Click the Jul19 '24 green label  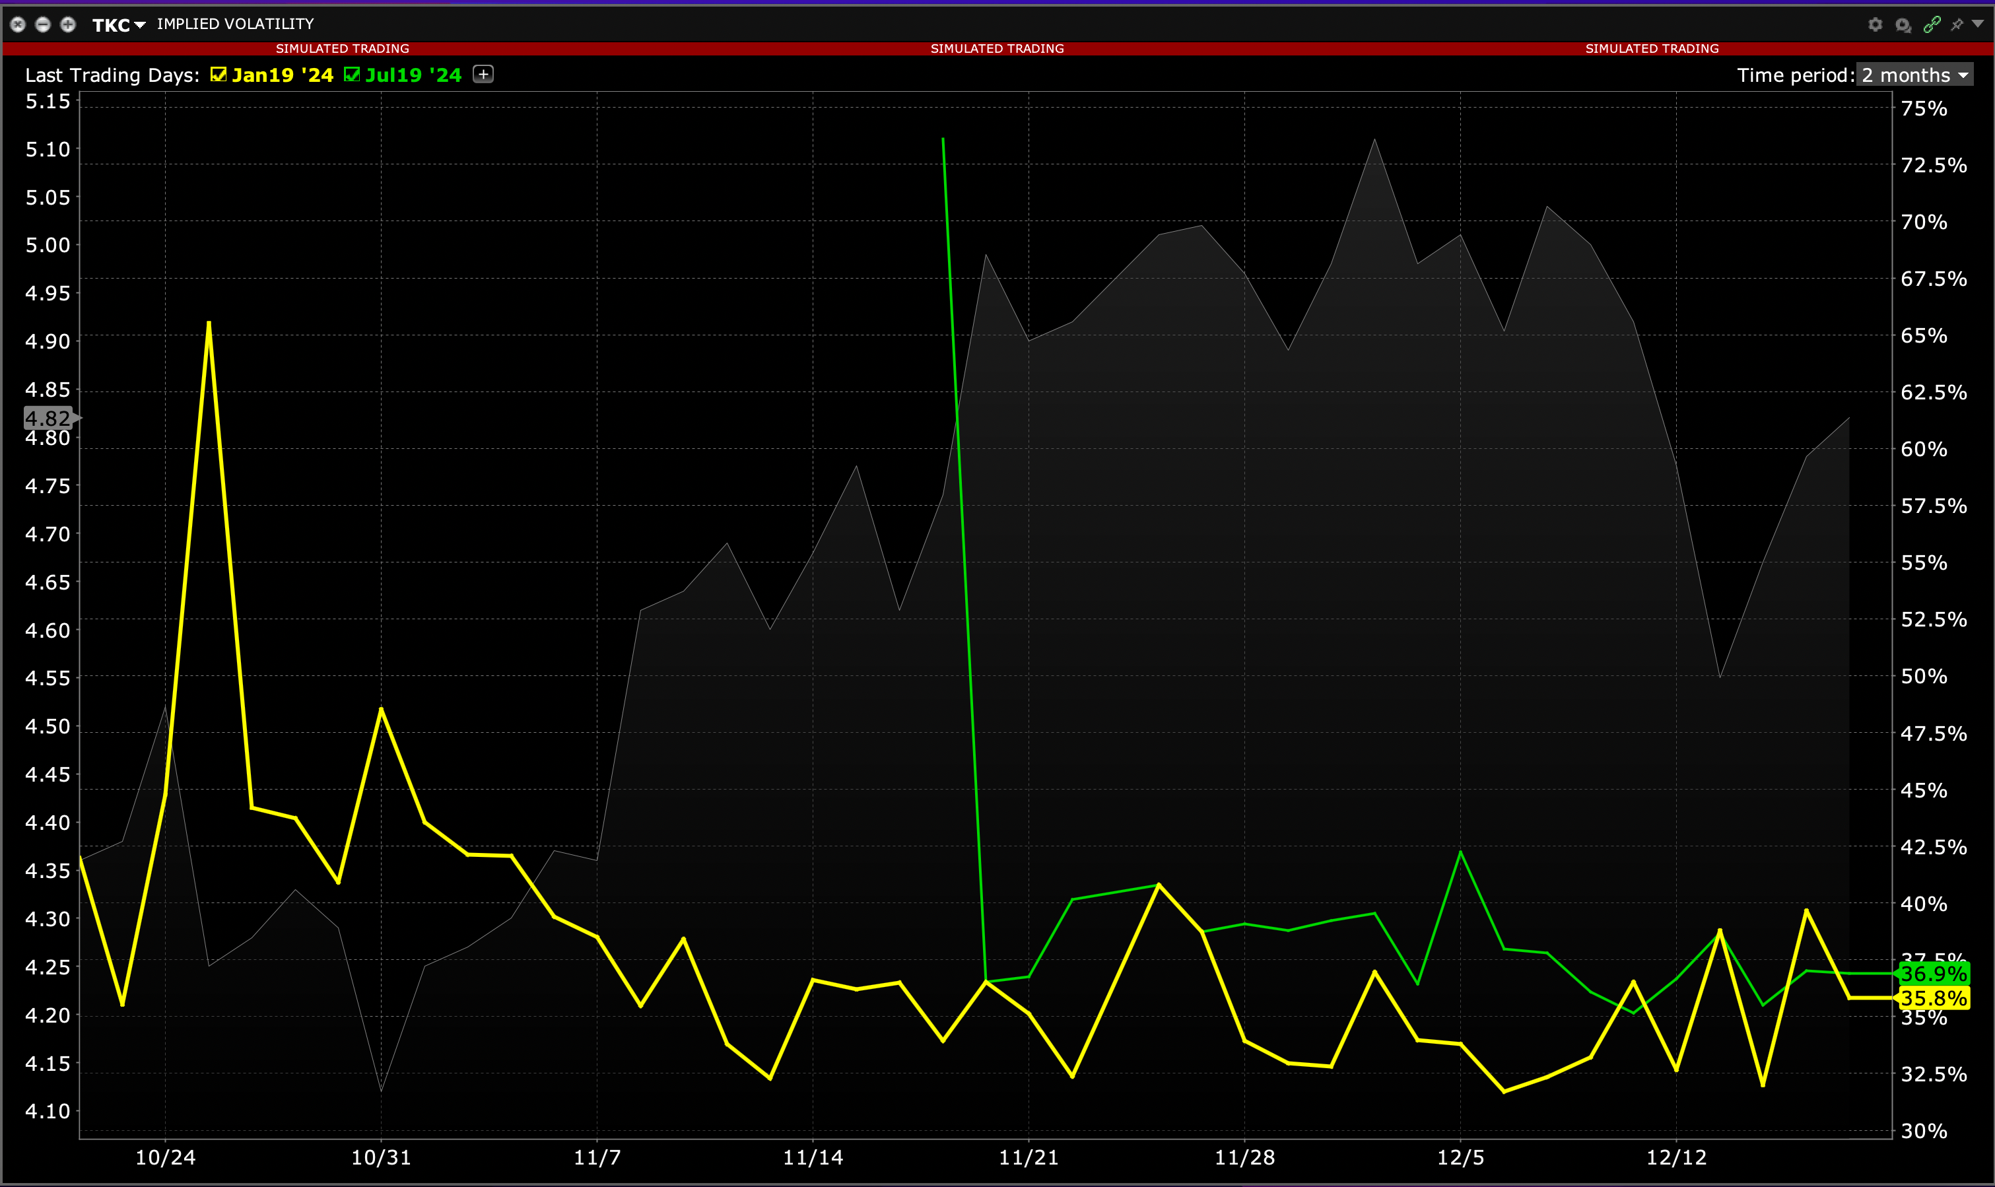(x=413, y=75)
